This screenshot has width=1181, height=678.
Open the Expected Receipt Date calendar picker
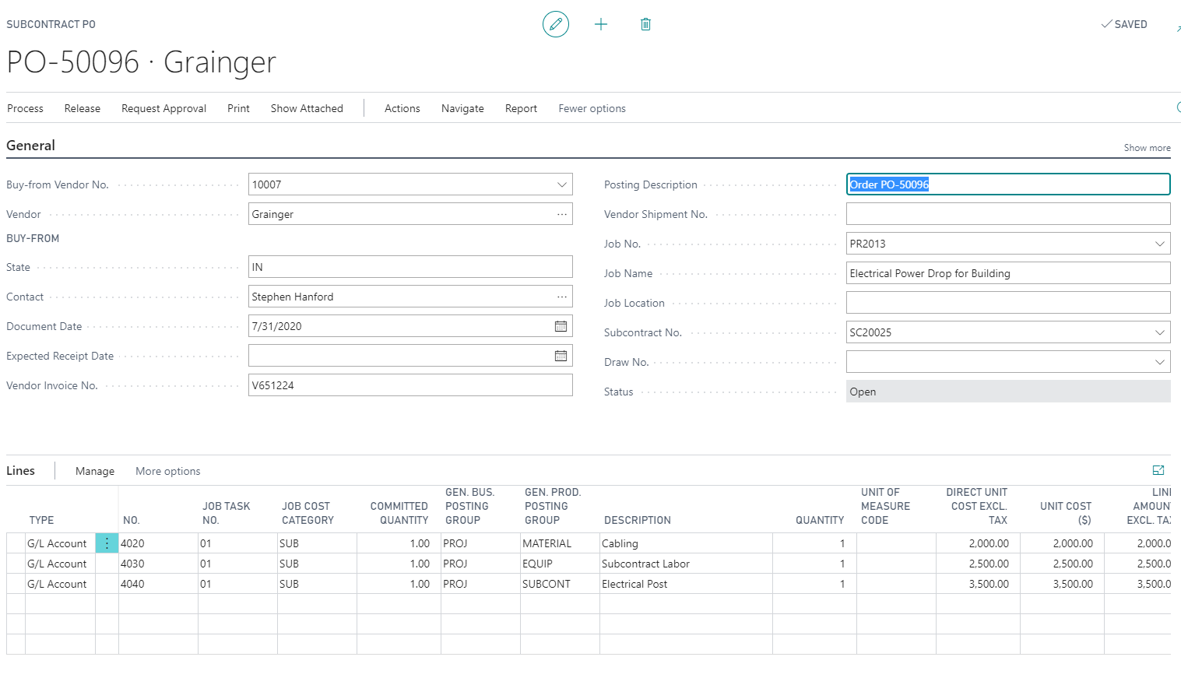pyautogui.click(x=561, y=355)
